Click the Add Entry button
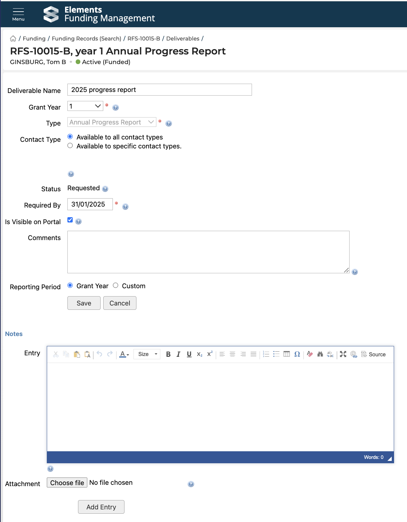Viewport: 407px width, 522px height. [x=101, y=507]
